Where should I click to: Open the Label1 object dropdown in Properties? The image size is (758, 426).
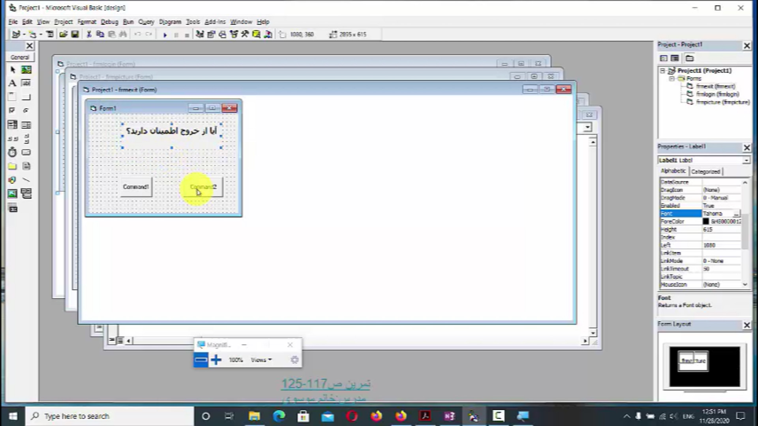(x=746, y=160)
